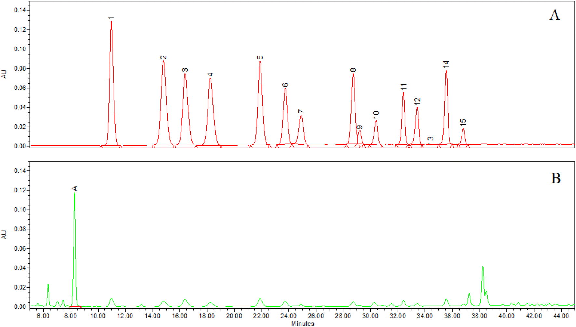
Task: Click the 28.00 minute tick label
Action: (343, 316)
